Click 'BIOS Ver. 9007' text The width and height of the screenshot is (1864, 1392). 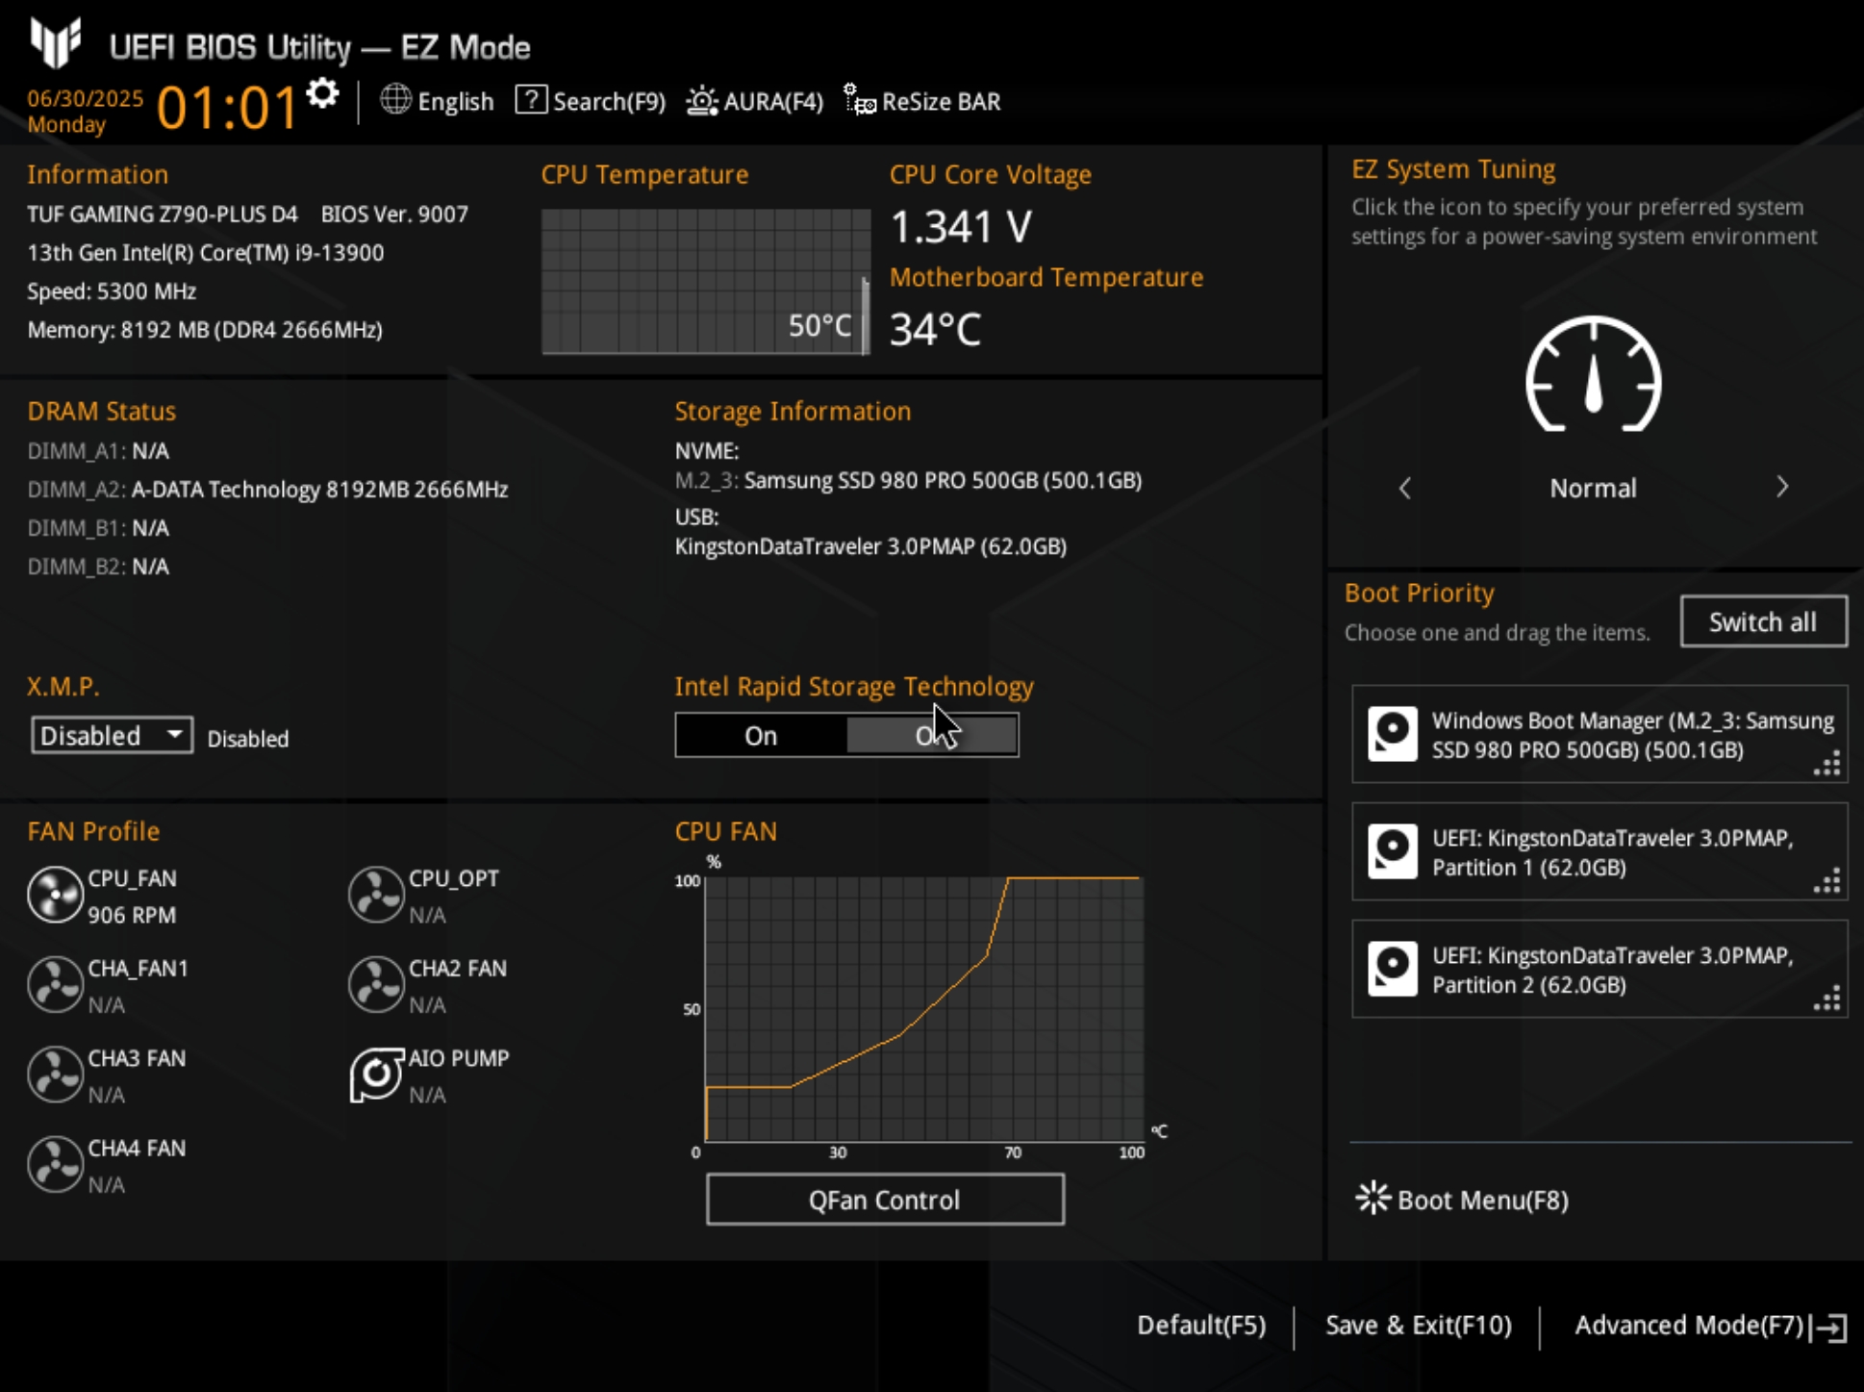pyautogui.click(x=394, y=214)
